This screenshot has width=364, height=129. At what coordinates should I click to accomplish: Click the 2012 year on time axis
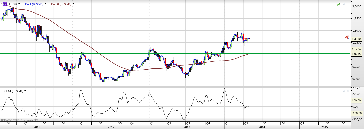pos(111,127)
